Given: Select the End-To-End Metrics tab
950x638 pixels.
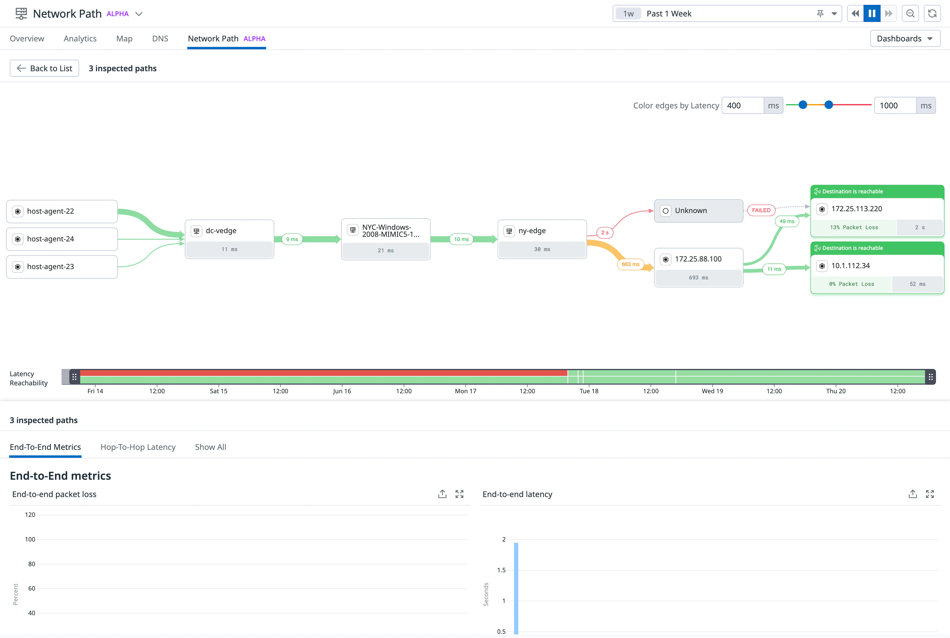Looking at the screenshot, I should click(45, 447).
